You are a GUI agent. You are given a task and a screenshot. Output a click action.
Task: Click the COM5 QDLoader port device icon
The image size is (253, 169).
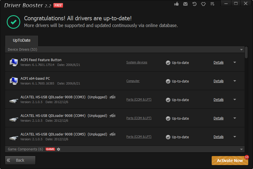(x=14, y=138)
